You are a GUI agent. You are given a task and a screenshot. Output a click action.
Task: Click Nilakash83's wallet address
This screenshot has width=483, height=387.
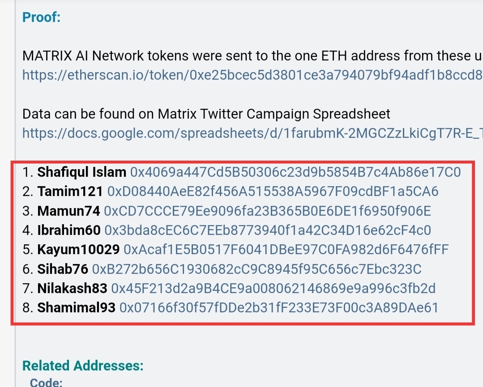pos(273,289)
